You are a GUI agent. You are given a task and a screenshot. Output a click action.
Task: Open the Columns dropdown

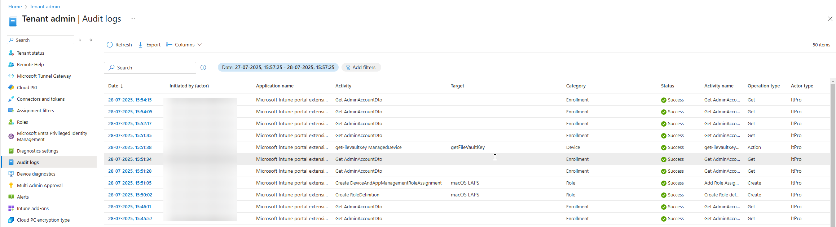(x=184, y=45)
